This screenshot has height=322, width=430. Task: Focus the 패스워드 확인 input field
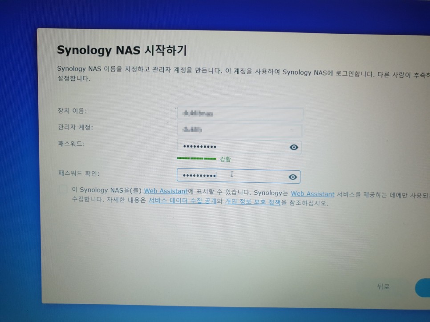pos(239,176)
